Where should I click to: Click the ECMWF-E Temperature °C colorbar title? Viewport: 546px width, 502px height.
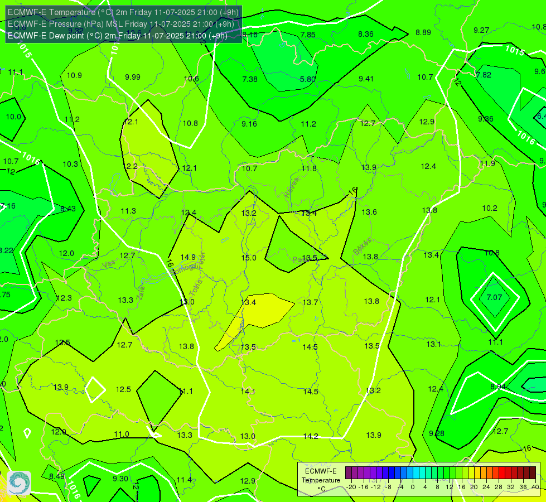click(x=321, y=480)
